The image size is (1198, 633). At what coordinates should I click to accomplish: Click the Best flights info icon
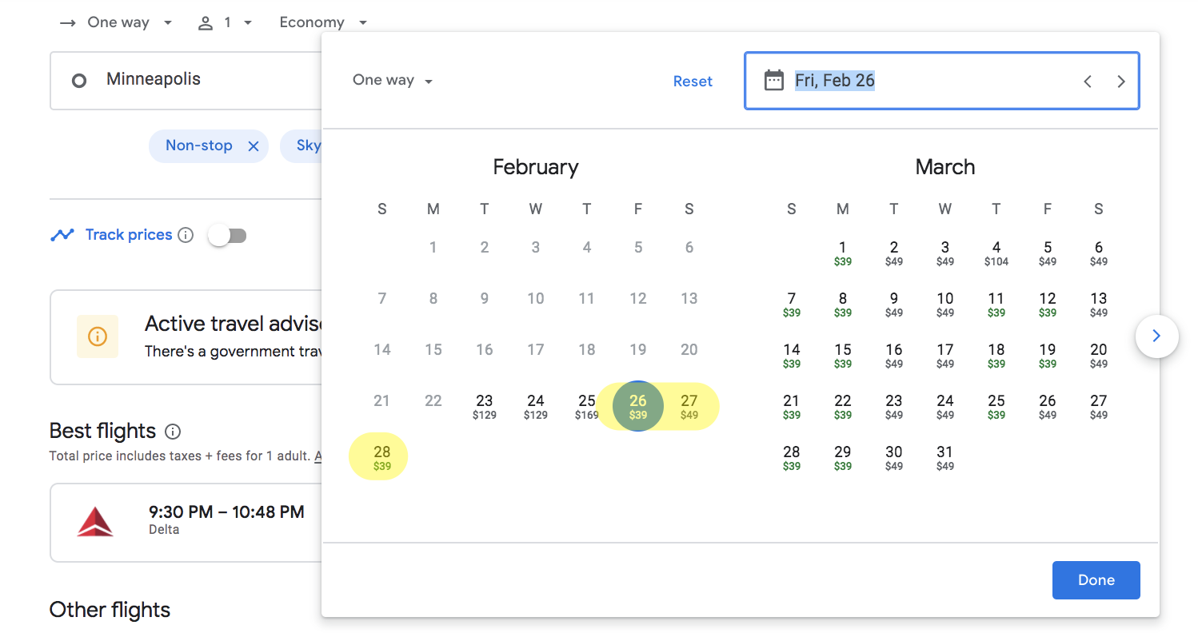tap(173, 432)
